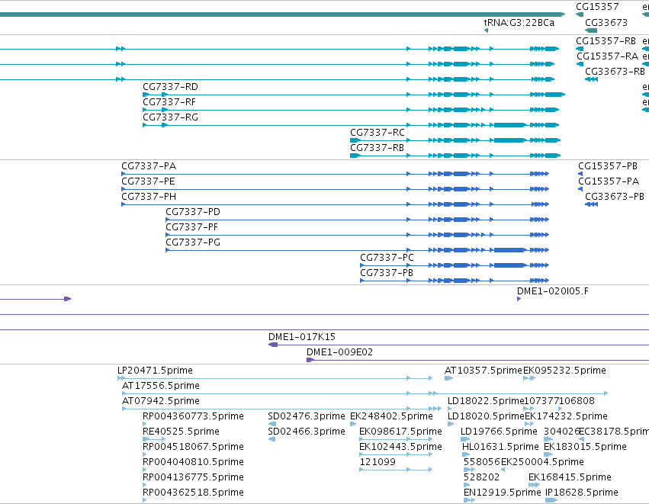Open the CG7337-PG protein label
The width and height of the screenshot is (649, 504).
click(192, 243)
